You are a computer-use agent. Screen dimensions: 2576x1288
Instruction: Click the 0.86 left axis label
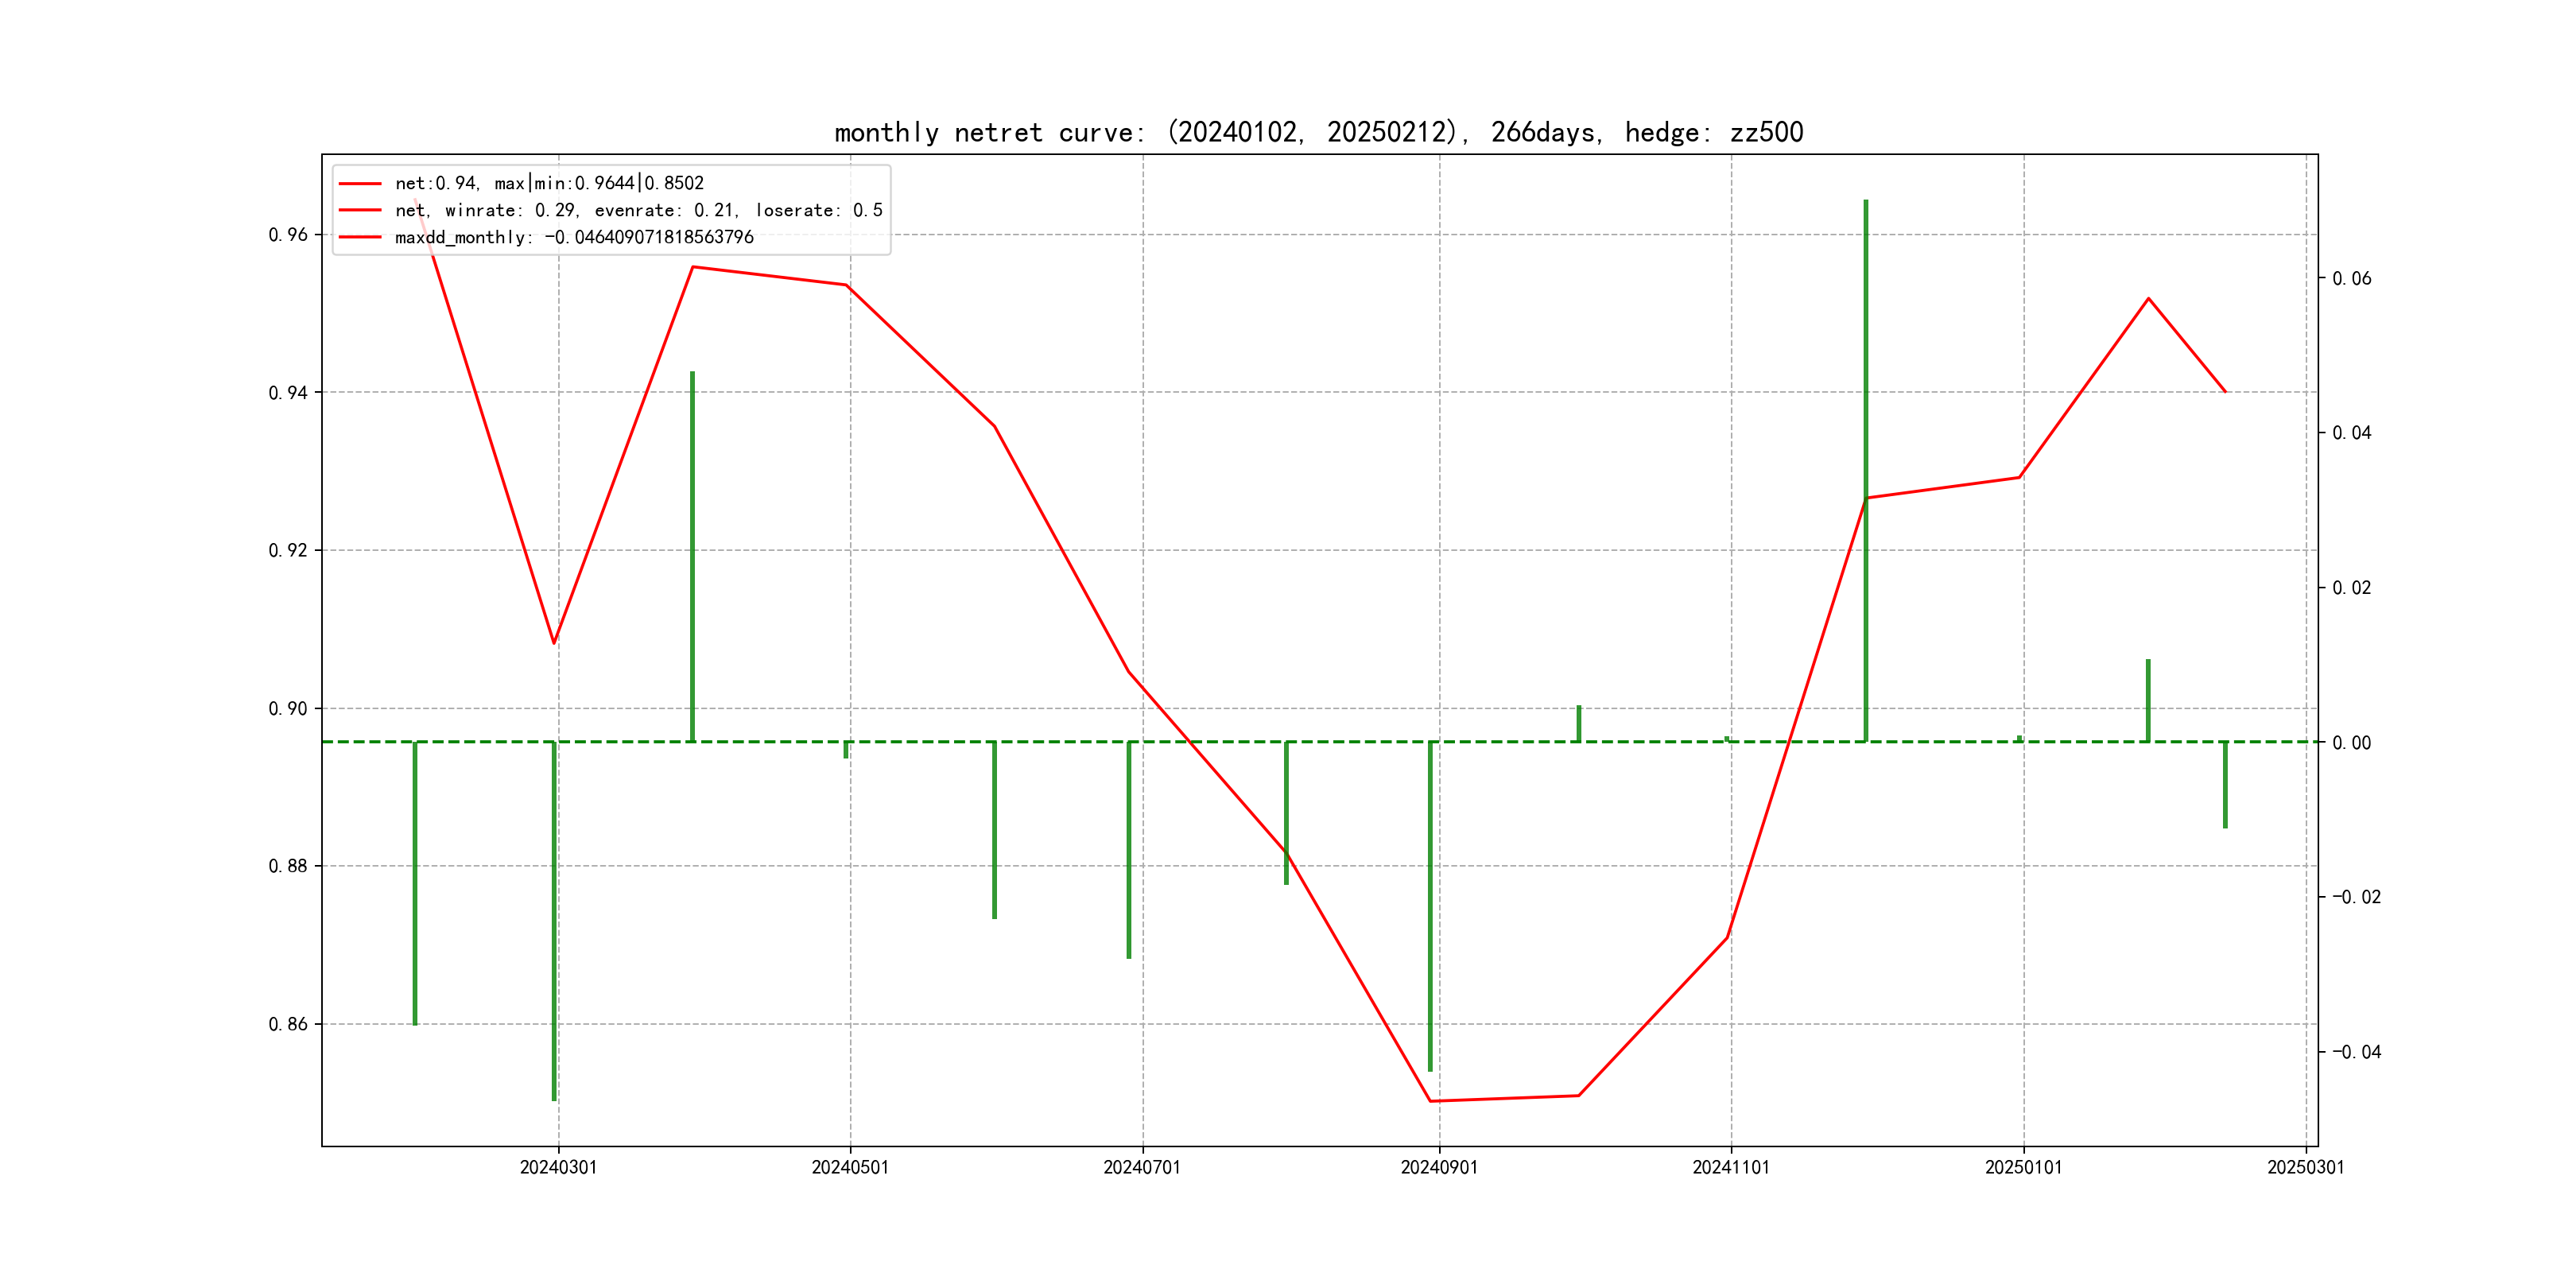pos(288,1024)
